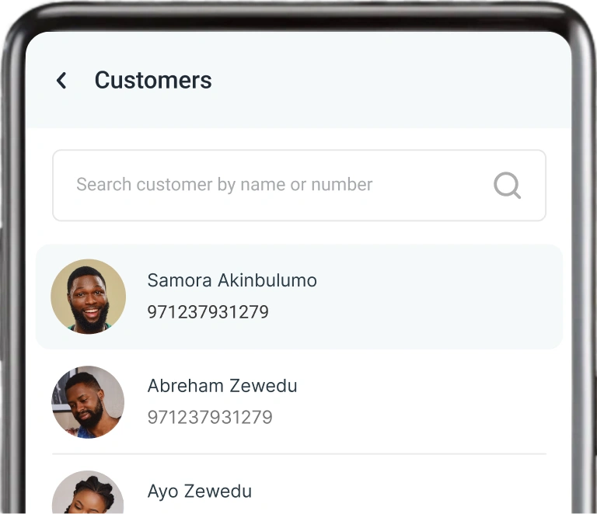Image resolution: width=597 pixels, height=514 pixels.
Task: Select the highlighted Samora customer card background
Action: (x=299, y=297)
